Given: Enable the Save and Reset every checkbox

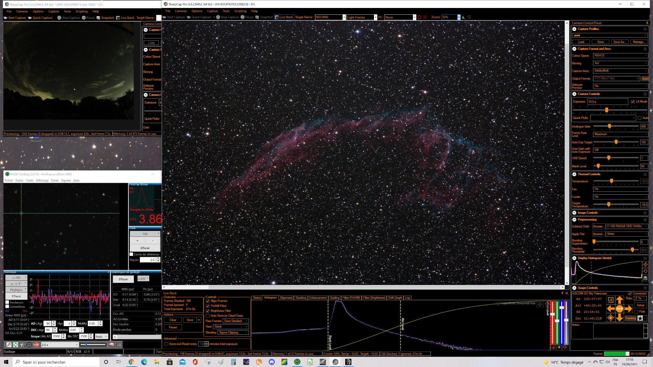Looking at the screenshot, I should (x=166, y=344).
